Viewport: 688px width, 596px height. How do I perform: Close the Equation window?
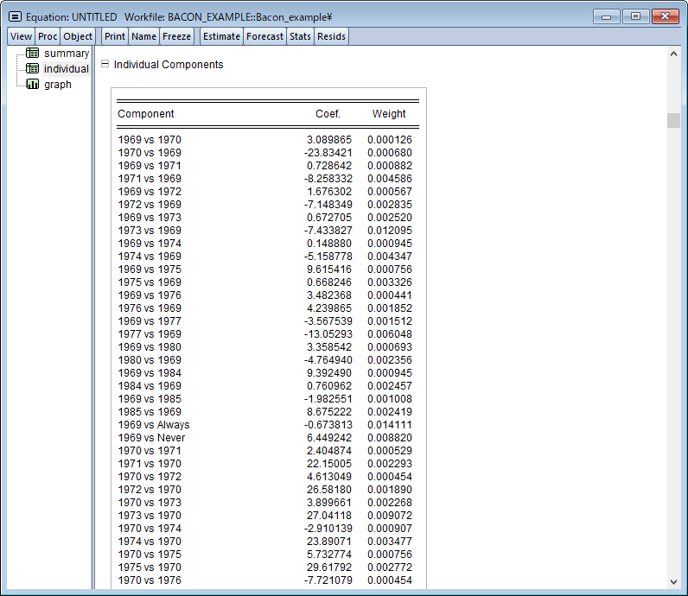(x=666, y=16)
